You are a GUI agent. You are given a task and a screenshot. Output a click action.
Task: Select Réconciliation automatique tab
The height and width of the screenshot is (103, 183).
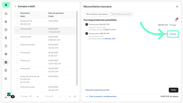(x=97, y=14)
